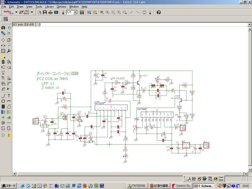Screen dimensions: 252x189
Task: Click the ERC warning triangle icon
Action: [9, 135]
